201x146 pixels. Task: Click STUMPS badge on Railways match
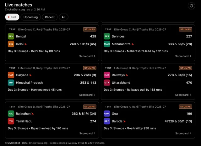186,68
